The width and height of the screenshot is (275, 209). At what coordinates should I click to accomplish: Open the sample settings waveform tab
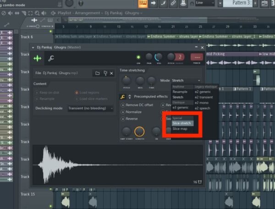[38, 58]
